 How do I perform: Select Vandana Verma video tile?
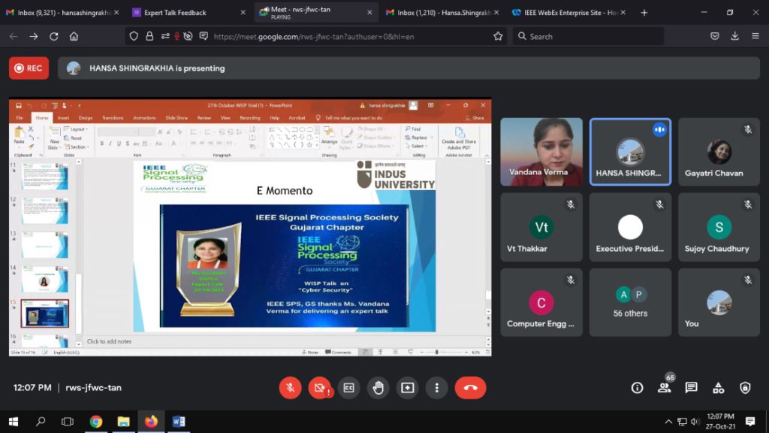(541, 152)
